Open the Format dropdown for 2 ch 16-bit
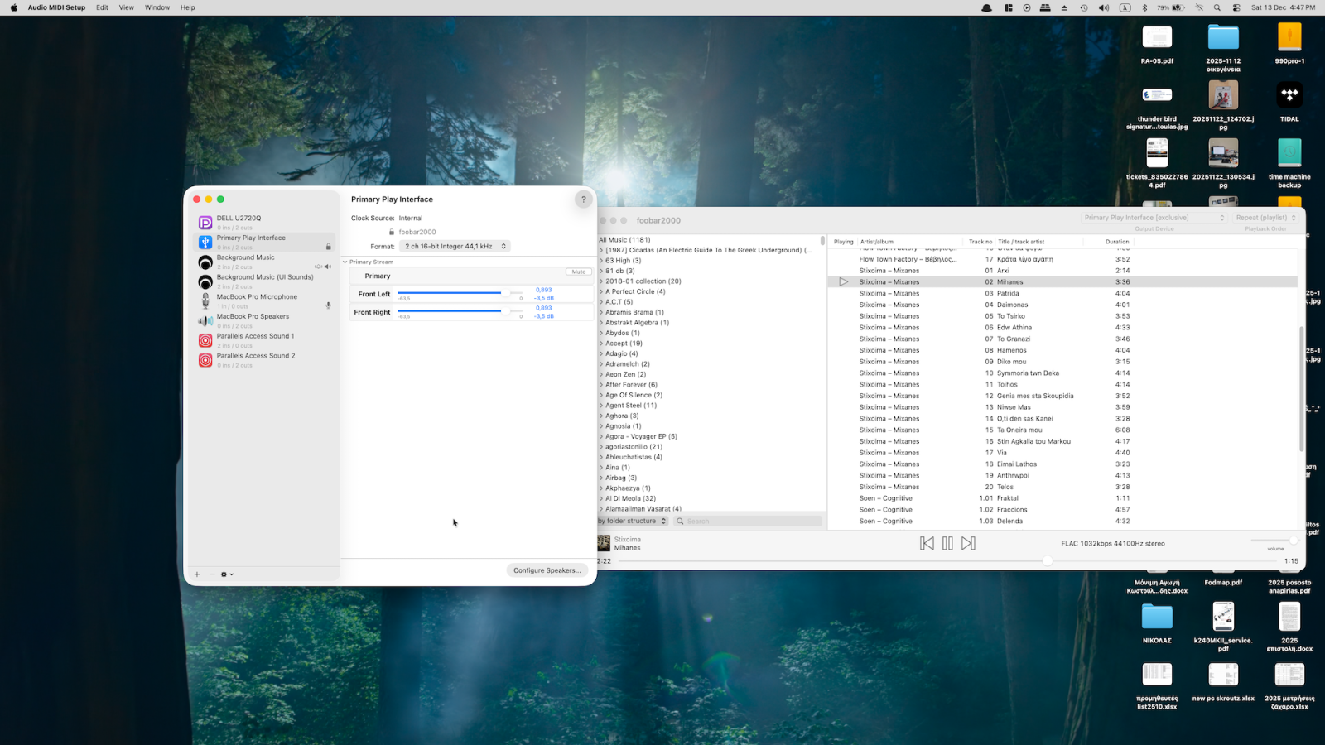 [x=454, y=246]
